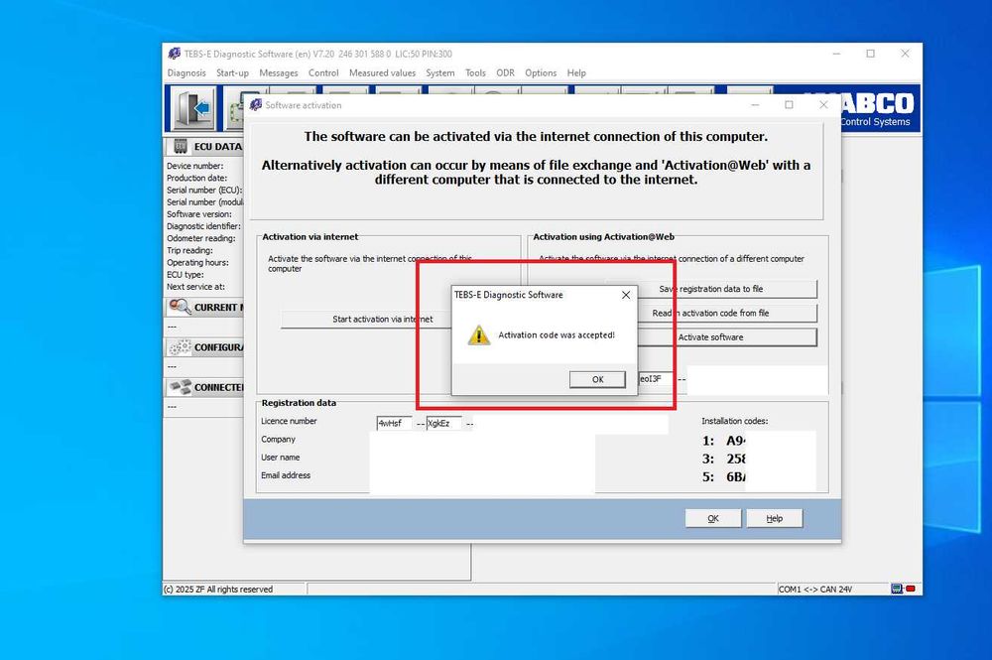Click the 'User name' label

coord(281,457)
